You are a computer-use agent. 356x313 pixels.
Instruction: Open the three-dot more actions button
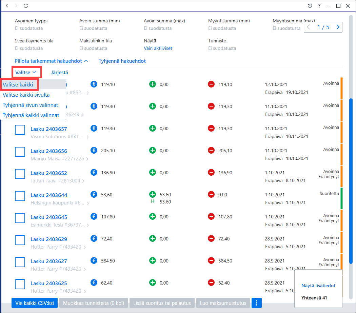pyautogui.click(x=257, y=303)
